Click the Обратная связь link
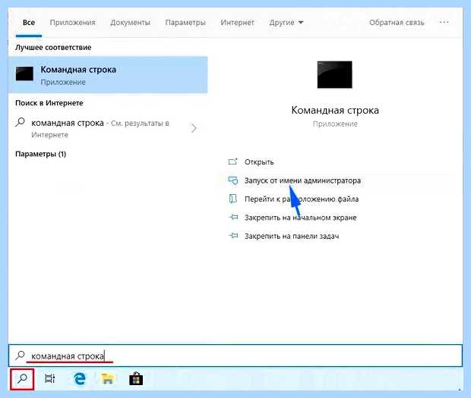The height and width of the screenshot is (398, 471). [397, 23]
